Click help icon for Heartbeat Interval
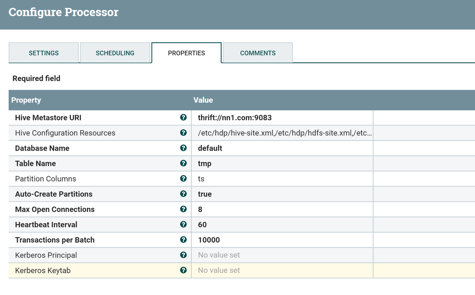 tap(184, 224)
